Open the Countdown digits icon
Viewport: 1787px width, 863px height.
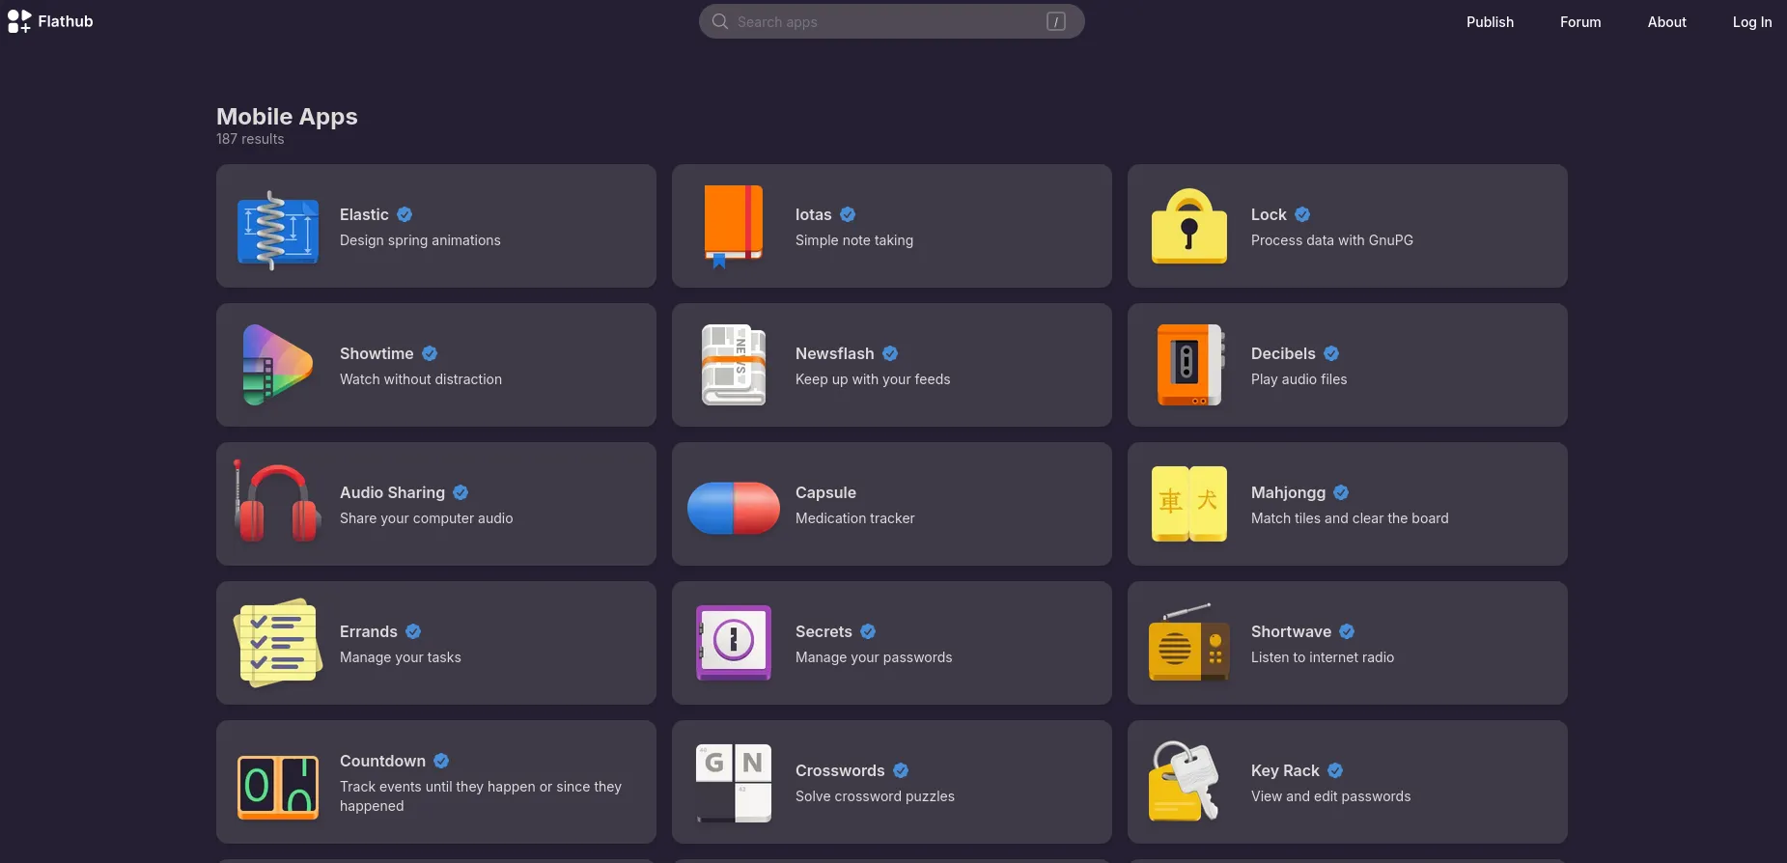pyautogui.click(x=278, y=787)
